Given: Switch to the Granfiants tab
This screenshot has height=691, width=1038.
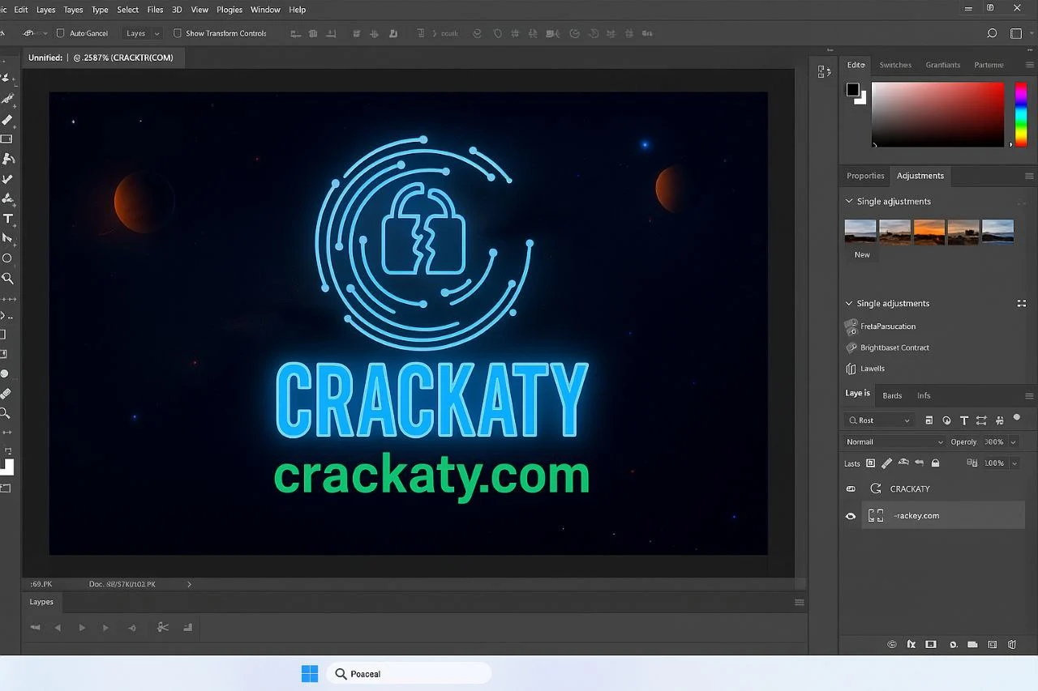Looking at the screenshot, I should coord(942,65).
